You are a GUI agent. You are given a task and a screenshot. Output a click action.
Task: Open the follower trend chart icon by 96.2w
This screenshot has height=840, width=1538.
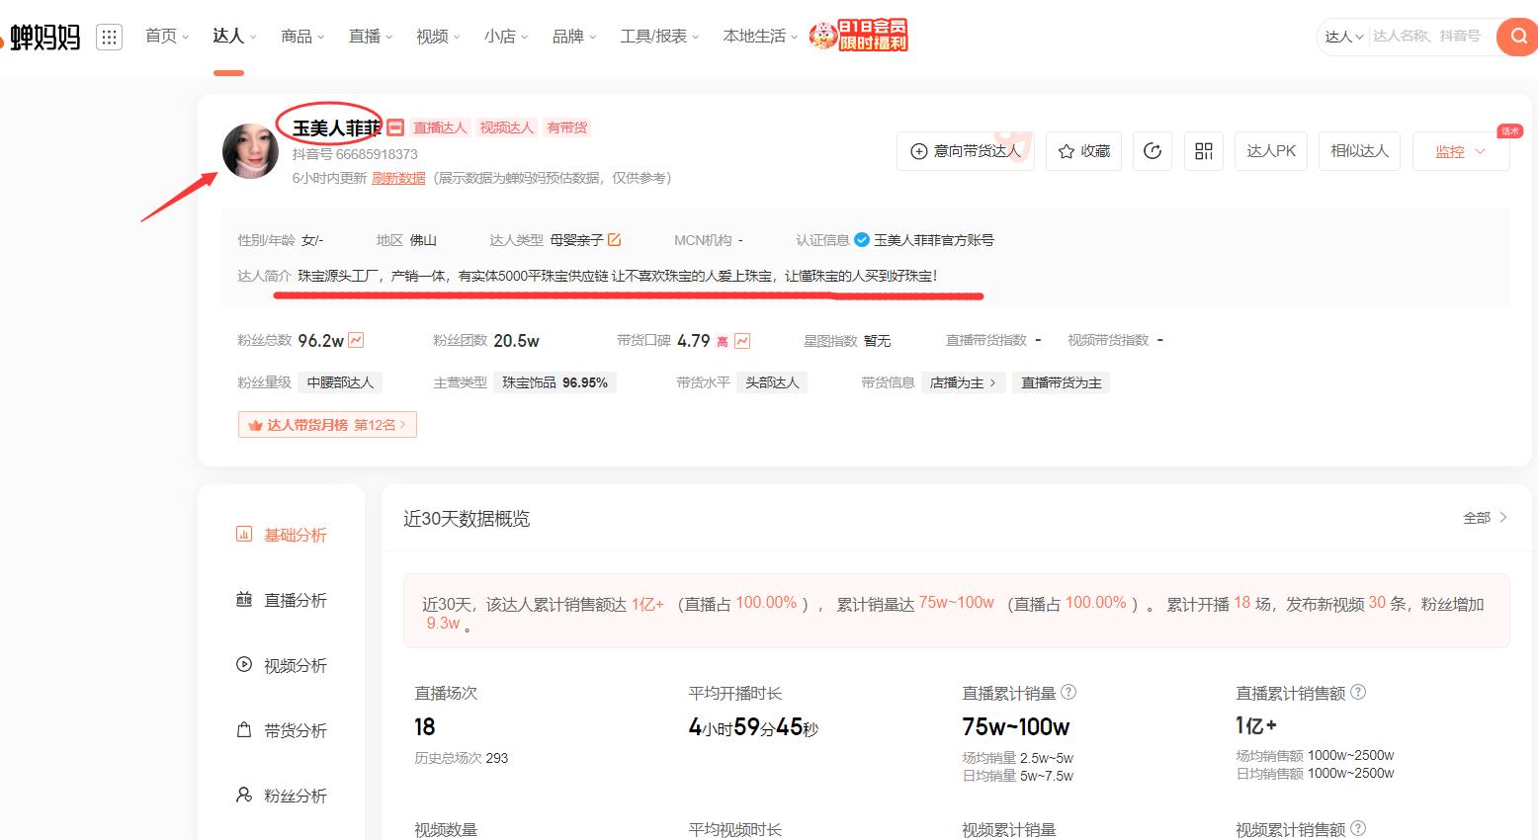coord(356,340)
